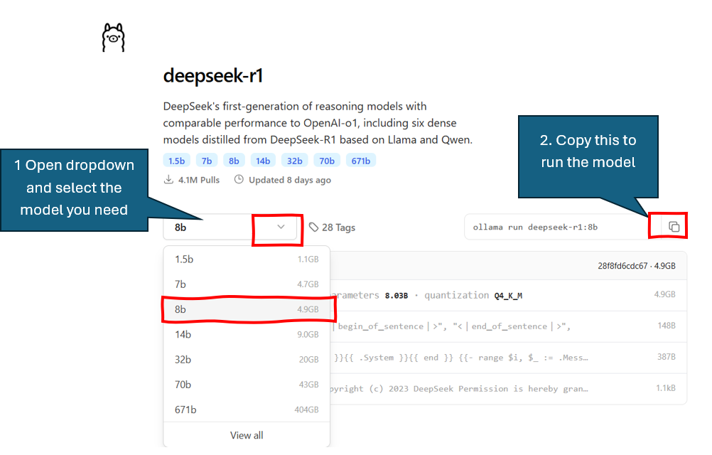Select the 1.5b tag badge
Screen dimensions: 712x455
(177, 161)
